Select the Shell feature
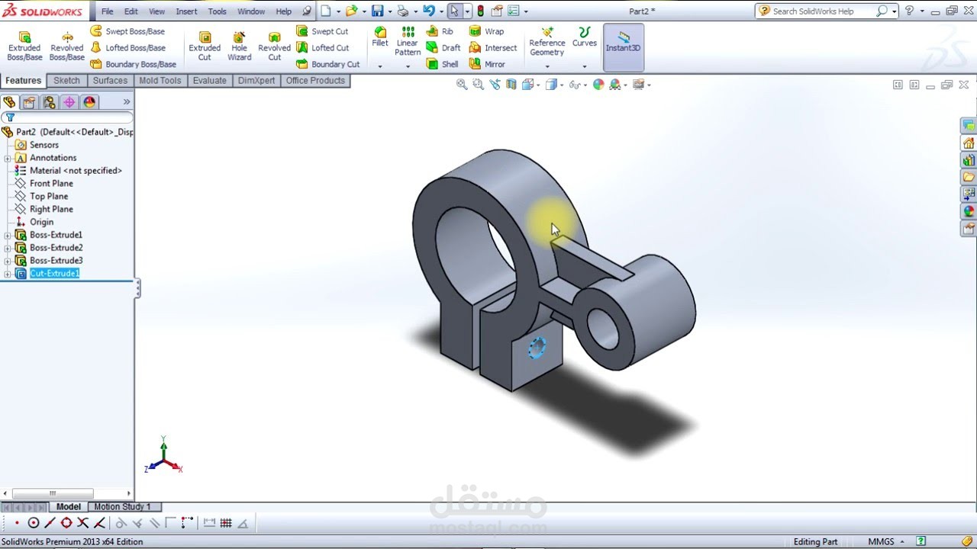977x549 pixels. (443, 64)
